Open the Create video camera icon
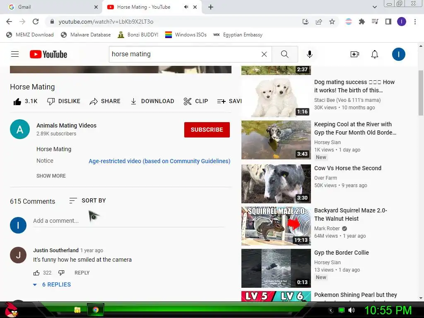The height and width of the screenshot is (318, 424). click(354, 54)
